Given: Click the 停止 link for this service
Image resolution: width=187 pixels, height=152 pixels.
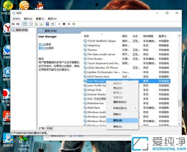Looking at the screenshot, I should (x=41, y=44).
